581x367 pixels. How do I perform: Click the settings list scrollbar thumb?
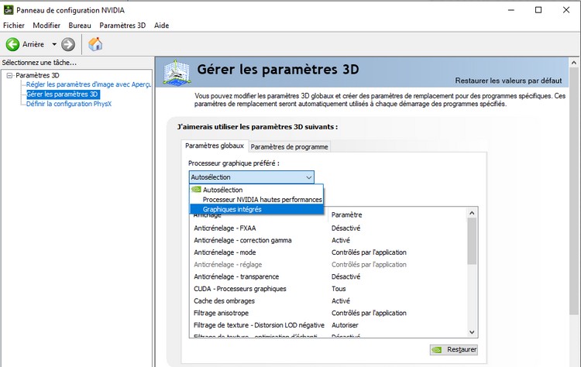472,241
